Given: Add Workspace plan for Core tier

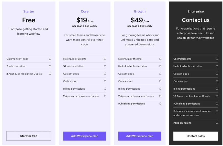Looking at the screenshot, I should pyautogui.click(x=85, y=136).
